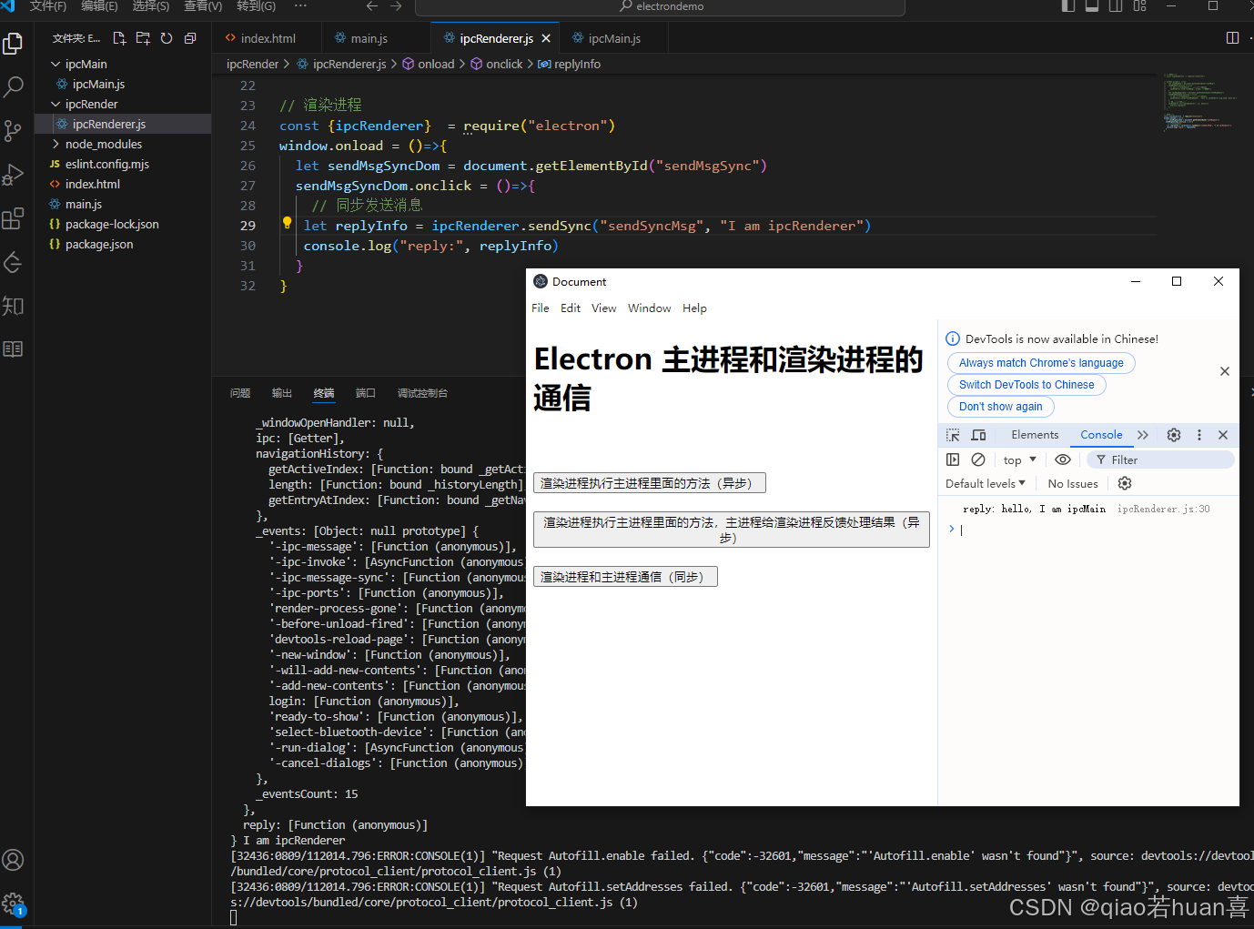This screenshot has width=1254, height=929.
Task: Open the Search view in activity bar
Action: 13,87
